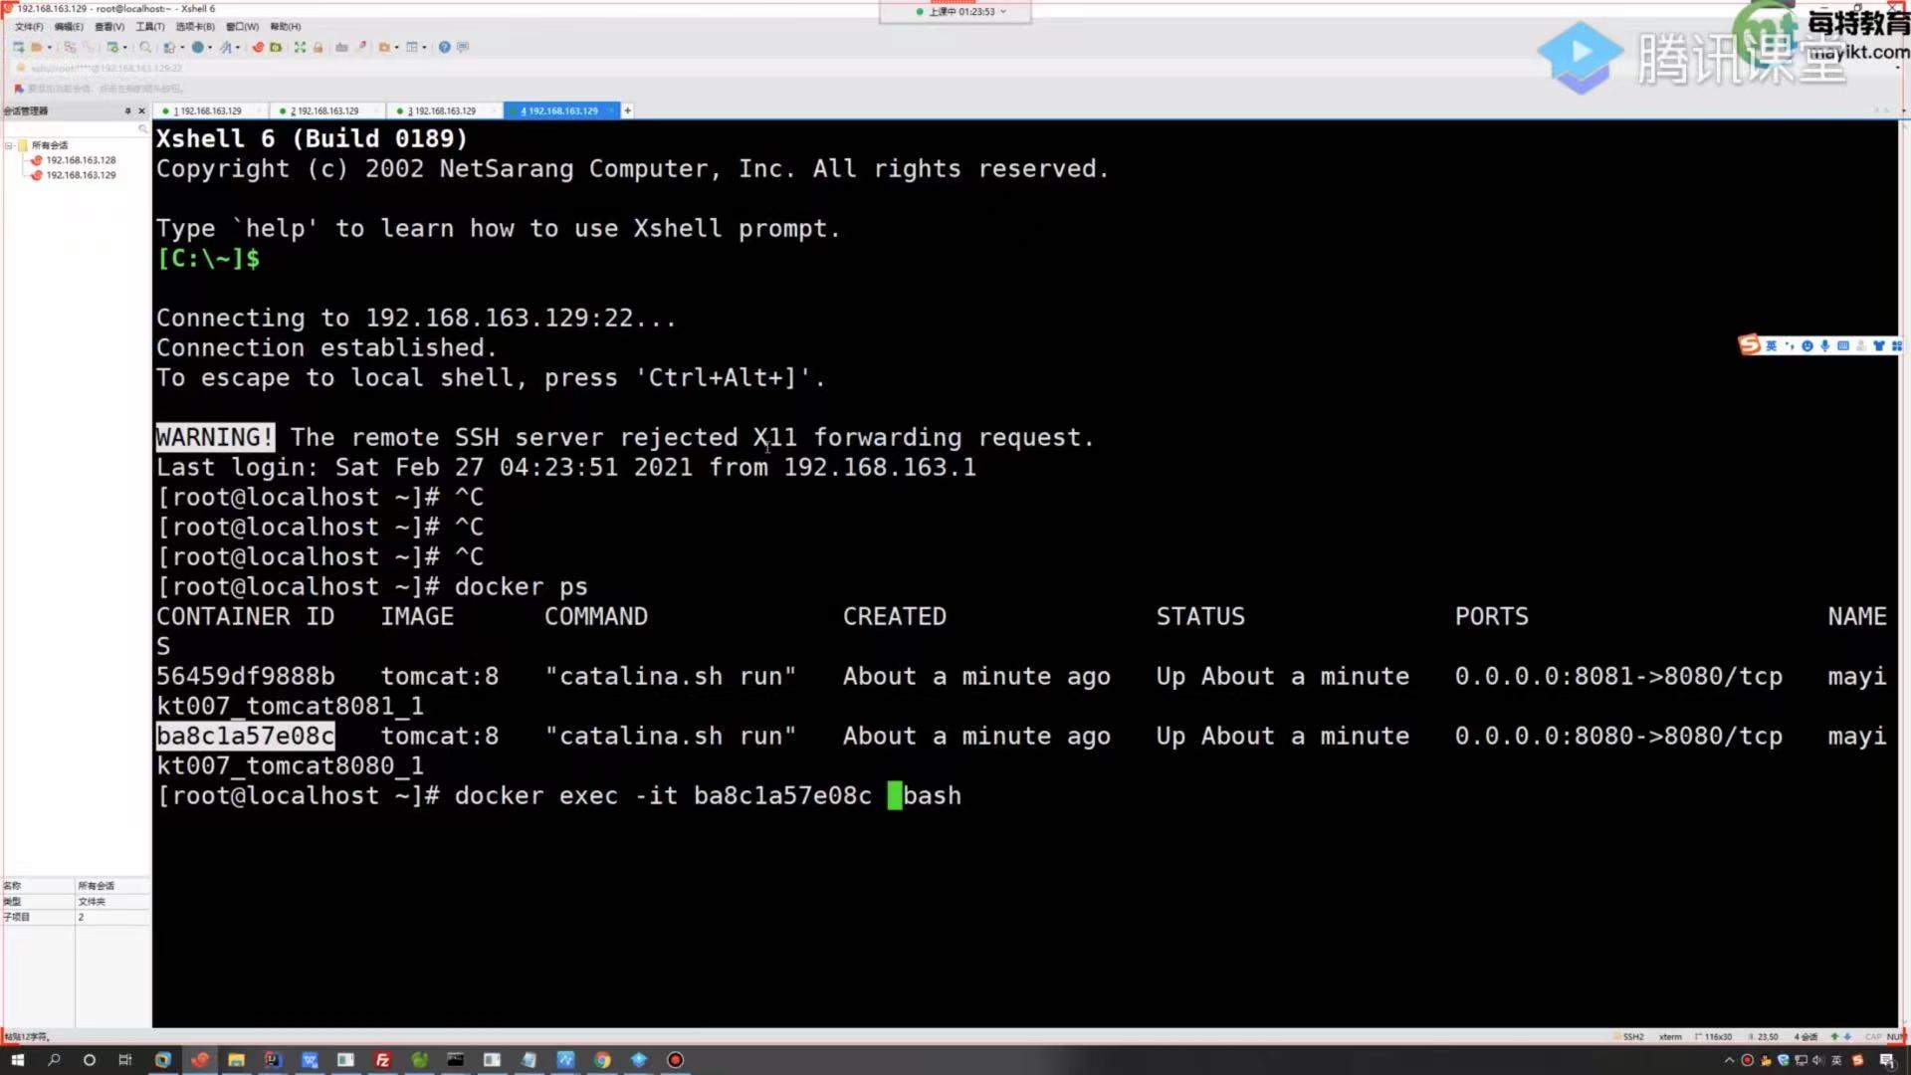
Task: Collapse the all sessions tree folder
Action: tap(9, 145)
